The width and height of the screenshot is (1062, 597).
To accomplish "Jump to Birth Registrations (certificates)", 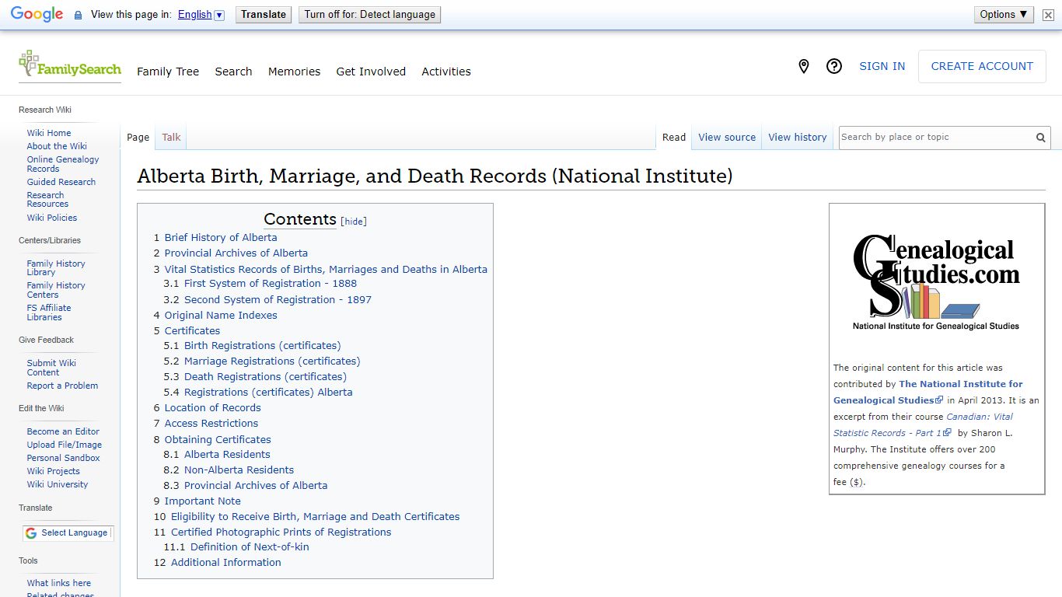I will coord(263,346).
